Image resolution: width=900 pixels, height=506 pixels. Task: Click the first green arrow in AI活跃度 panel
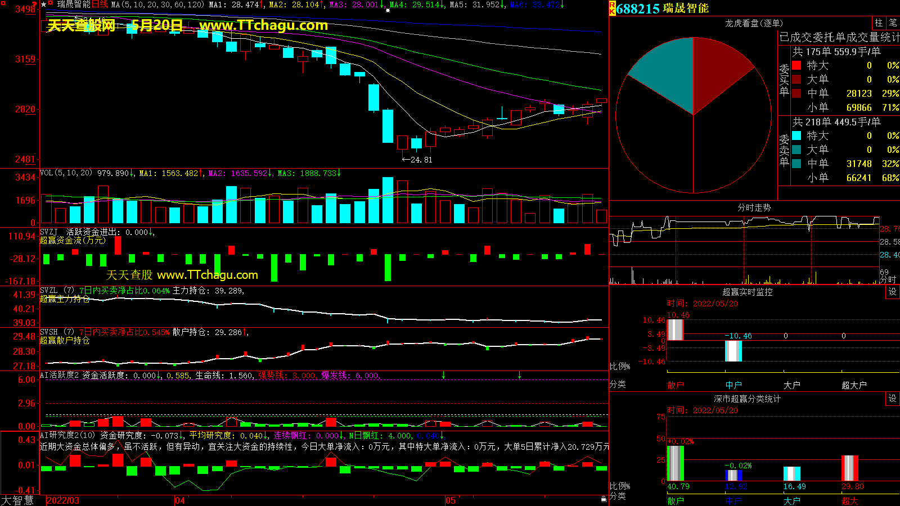pos(444,375)
